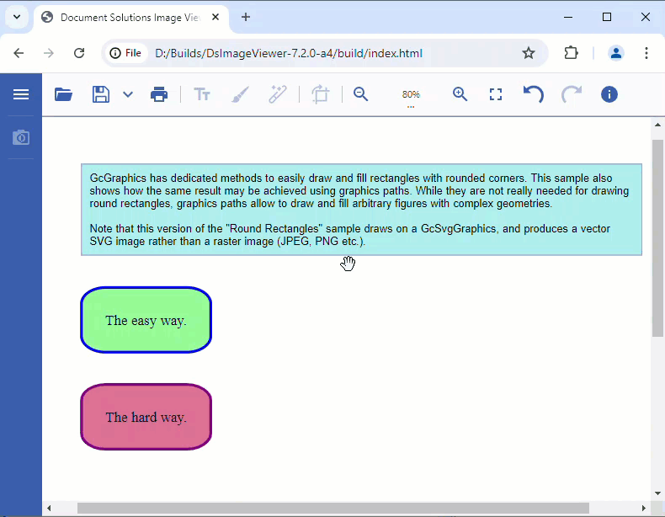Zoom in with magnifier plus
Screen dimensions: 665x517
tap(460, 94)
